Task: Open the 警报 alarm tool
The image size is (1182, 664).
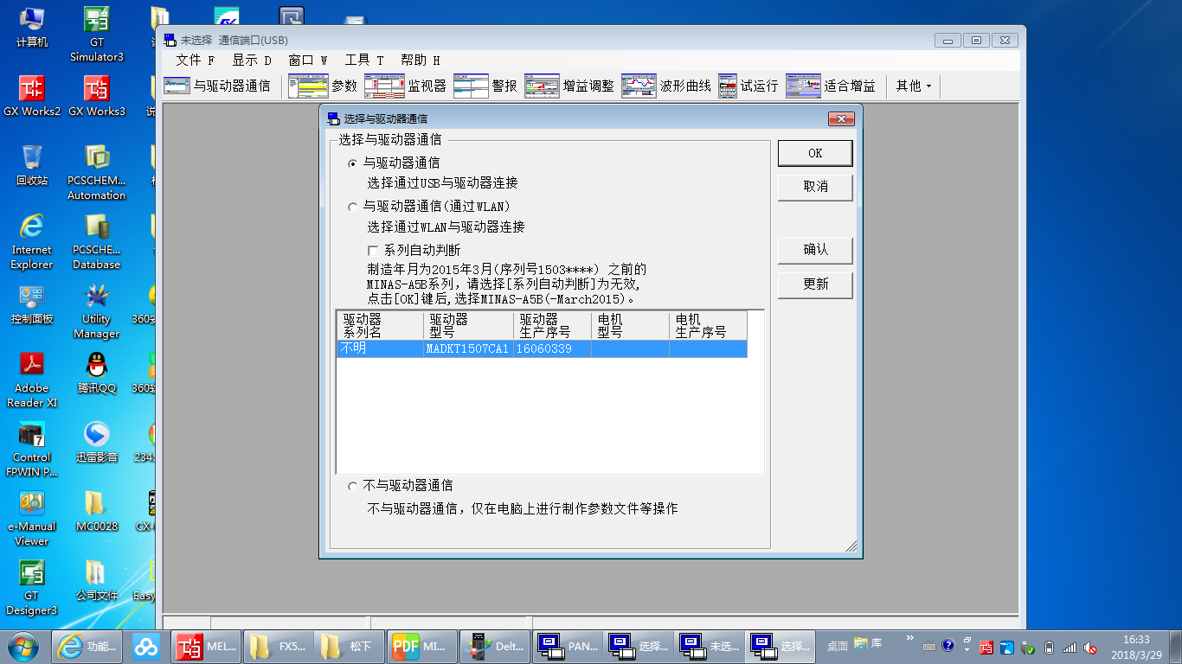Action: (x=485, y=86)
